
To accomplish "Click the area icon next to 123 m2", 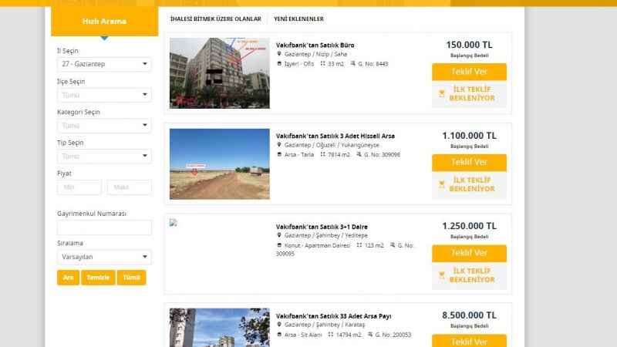I will tap(359, 245).
